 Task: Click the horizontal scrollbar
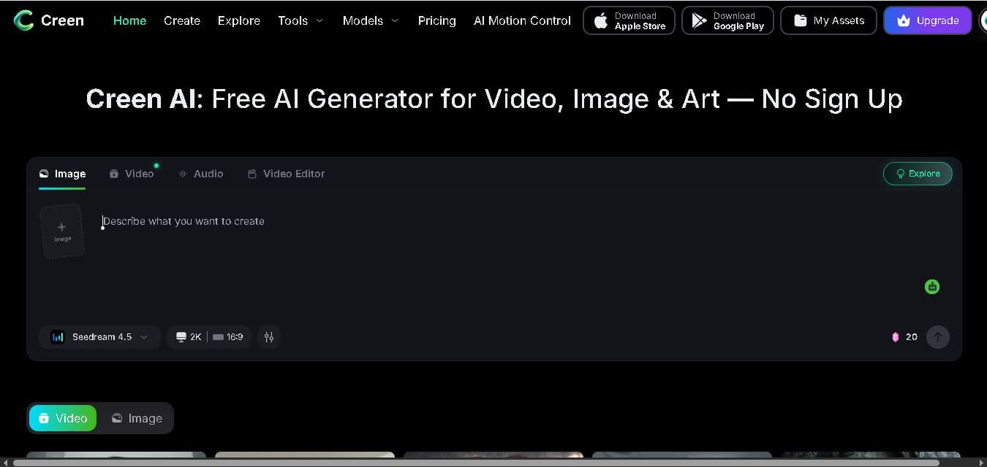477,462
